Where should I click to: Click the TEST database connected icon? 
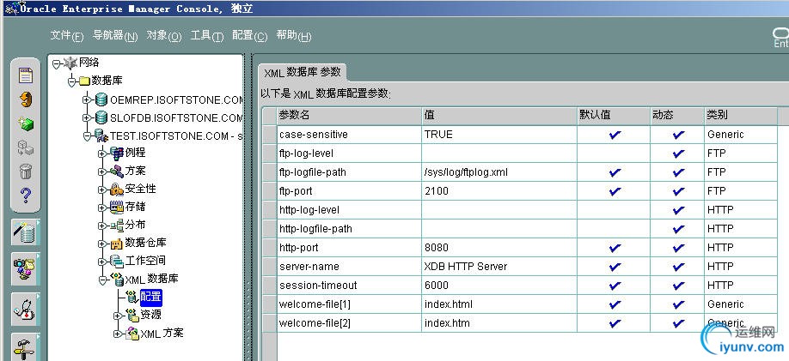[101, 135]
